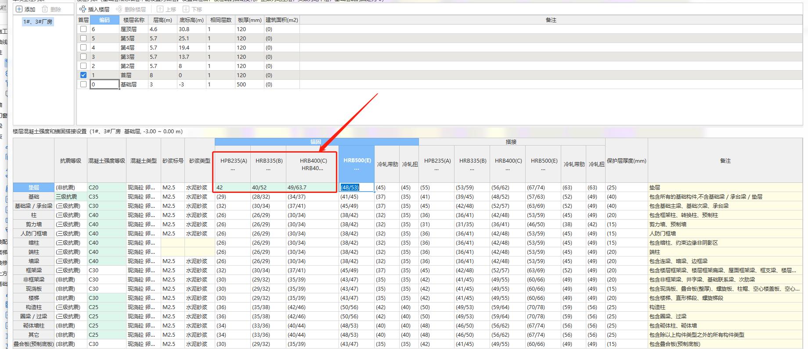Click the 板厚(mm) column header
Image resolution: width=808 pixels, height=349 pixels.
coord(249,20)
